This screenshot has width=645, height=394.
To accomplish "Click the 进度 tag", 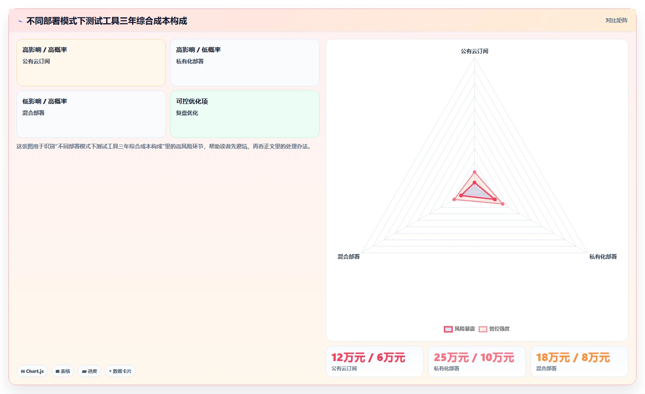I will point(89,371).
